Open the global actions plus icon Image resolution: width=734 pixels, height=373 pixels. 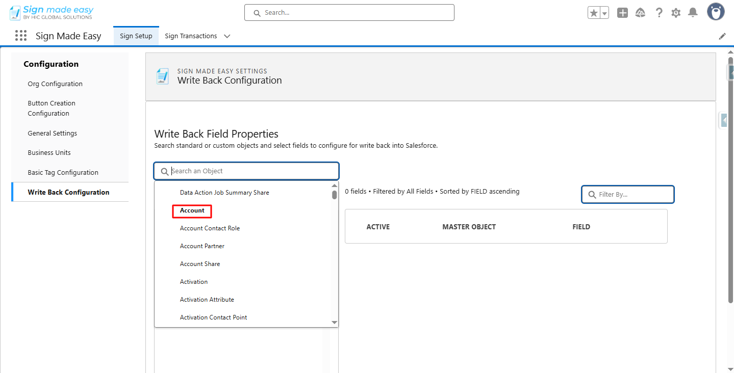(x=622, y=13)
